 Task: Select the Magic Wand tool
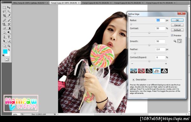click(x=9, y=11)
